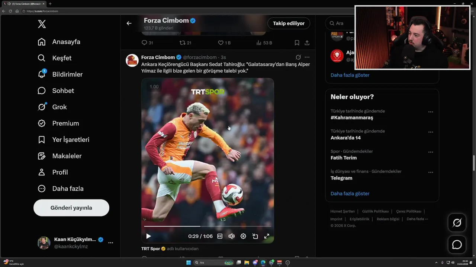Click Forza Cimbom avatar on tweet

[x=132, y=60]
